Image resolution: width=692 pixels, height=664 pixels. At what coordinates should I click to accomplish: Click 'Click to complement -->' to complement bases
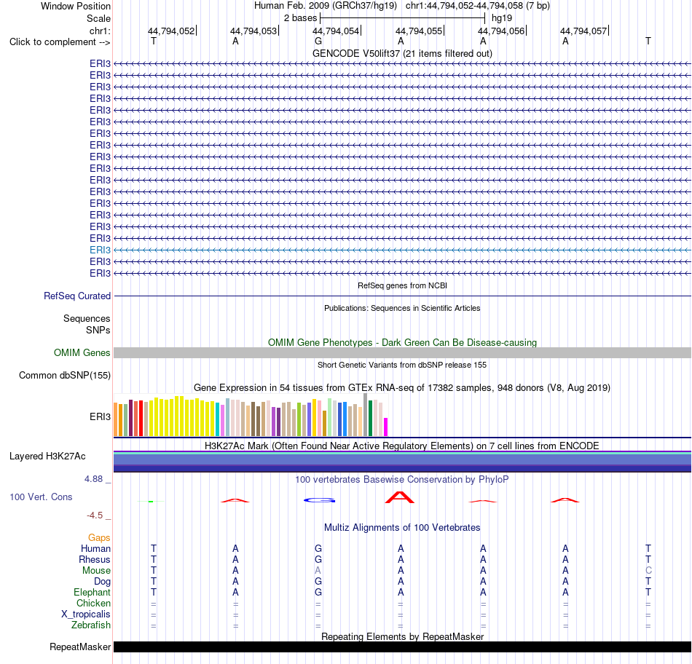pyautogui.click(x=60, y=42)
